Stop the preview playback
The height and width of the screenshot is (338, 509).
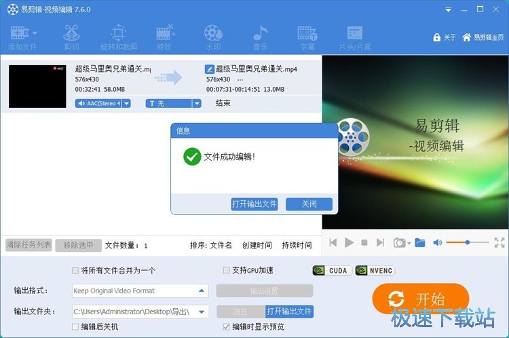pos(364,242)
